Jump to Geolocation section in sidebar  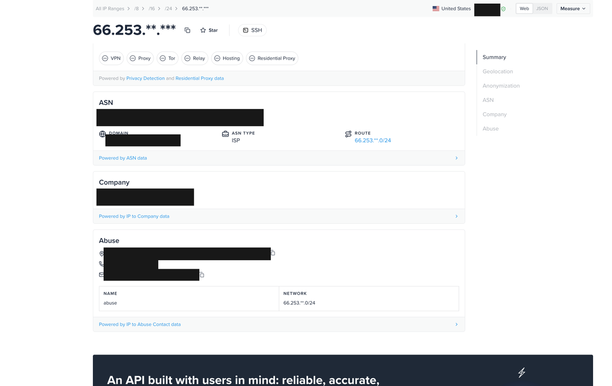[x=498, y=71]
